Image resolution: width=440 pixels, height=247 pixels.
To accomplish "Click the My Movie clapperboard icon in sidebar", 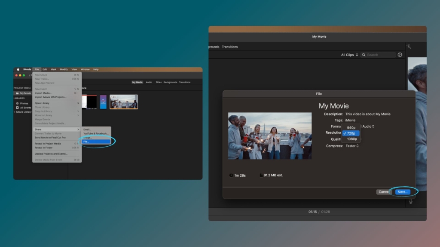I will tap(17, 93).
